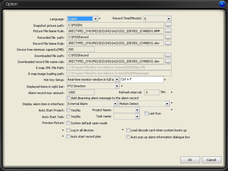Expand the Motion Detect alarm dropdown
This screenshot has height=171, width=228.
click(167, 104)
